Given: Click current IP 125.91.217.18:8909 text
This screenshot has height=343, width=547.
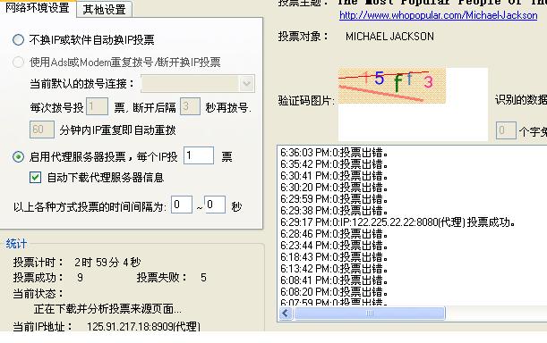Looking at the screenshot, I should coord(143,326).
